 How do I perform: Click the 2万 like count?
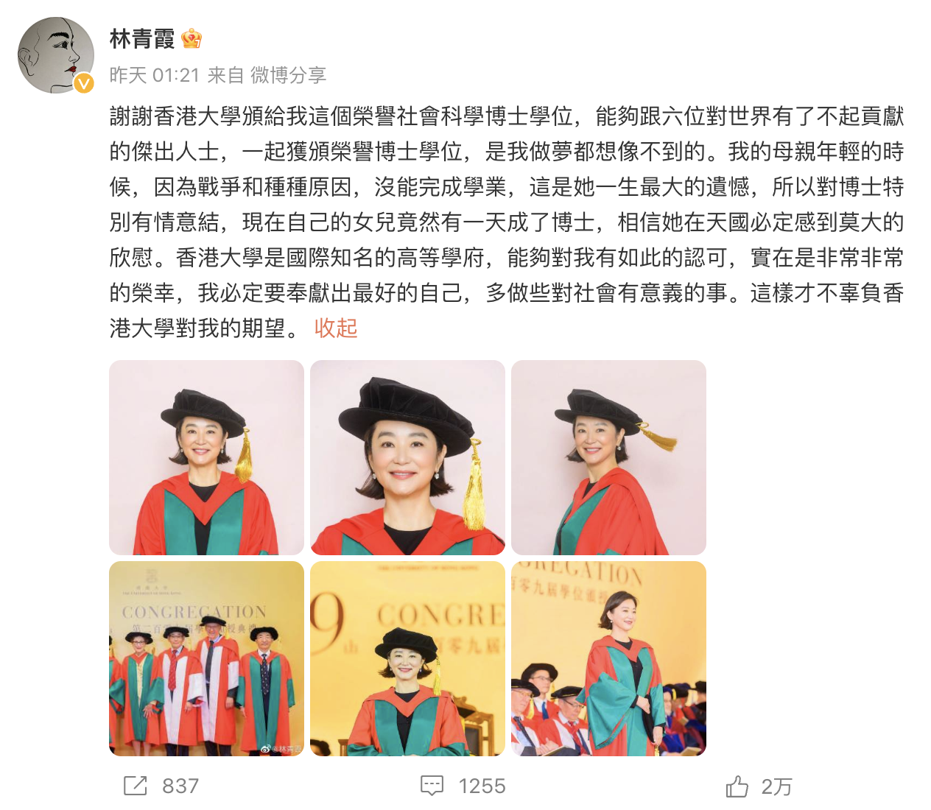(x=776, y=786)
